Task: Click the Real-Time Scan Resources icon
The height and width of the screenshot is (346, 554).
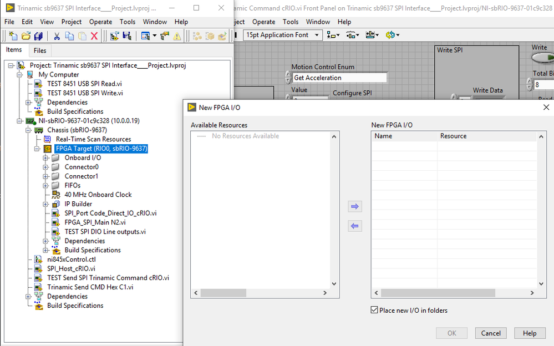Action: coord(47,139)
